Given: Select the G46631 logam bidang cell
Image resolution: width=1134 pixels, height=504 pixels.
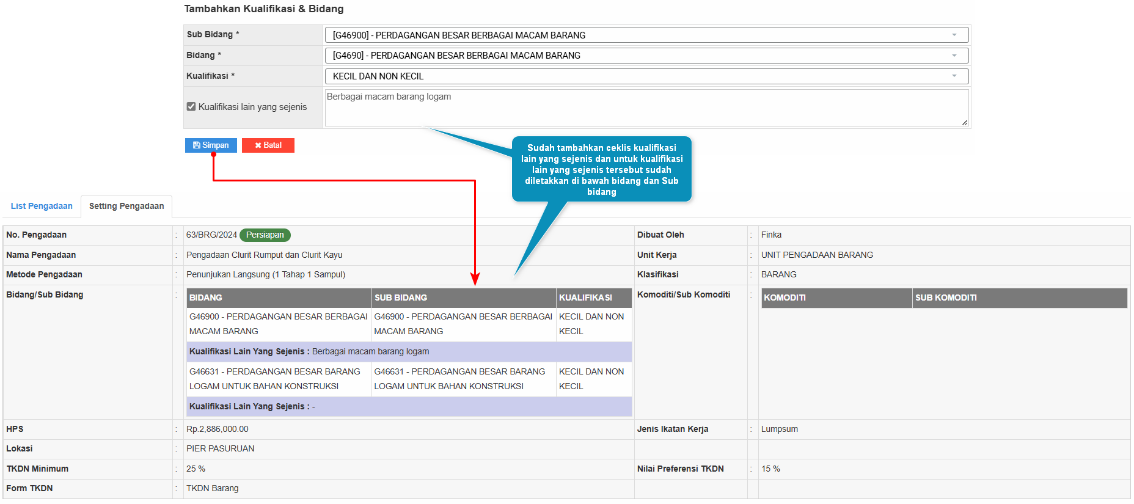Looking at the screenshot, I should pyautogui.click(x=279, y=379).
